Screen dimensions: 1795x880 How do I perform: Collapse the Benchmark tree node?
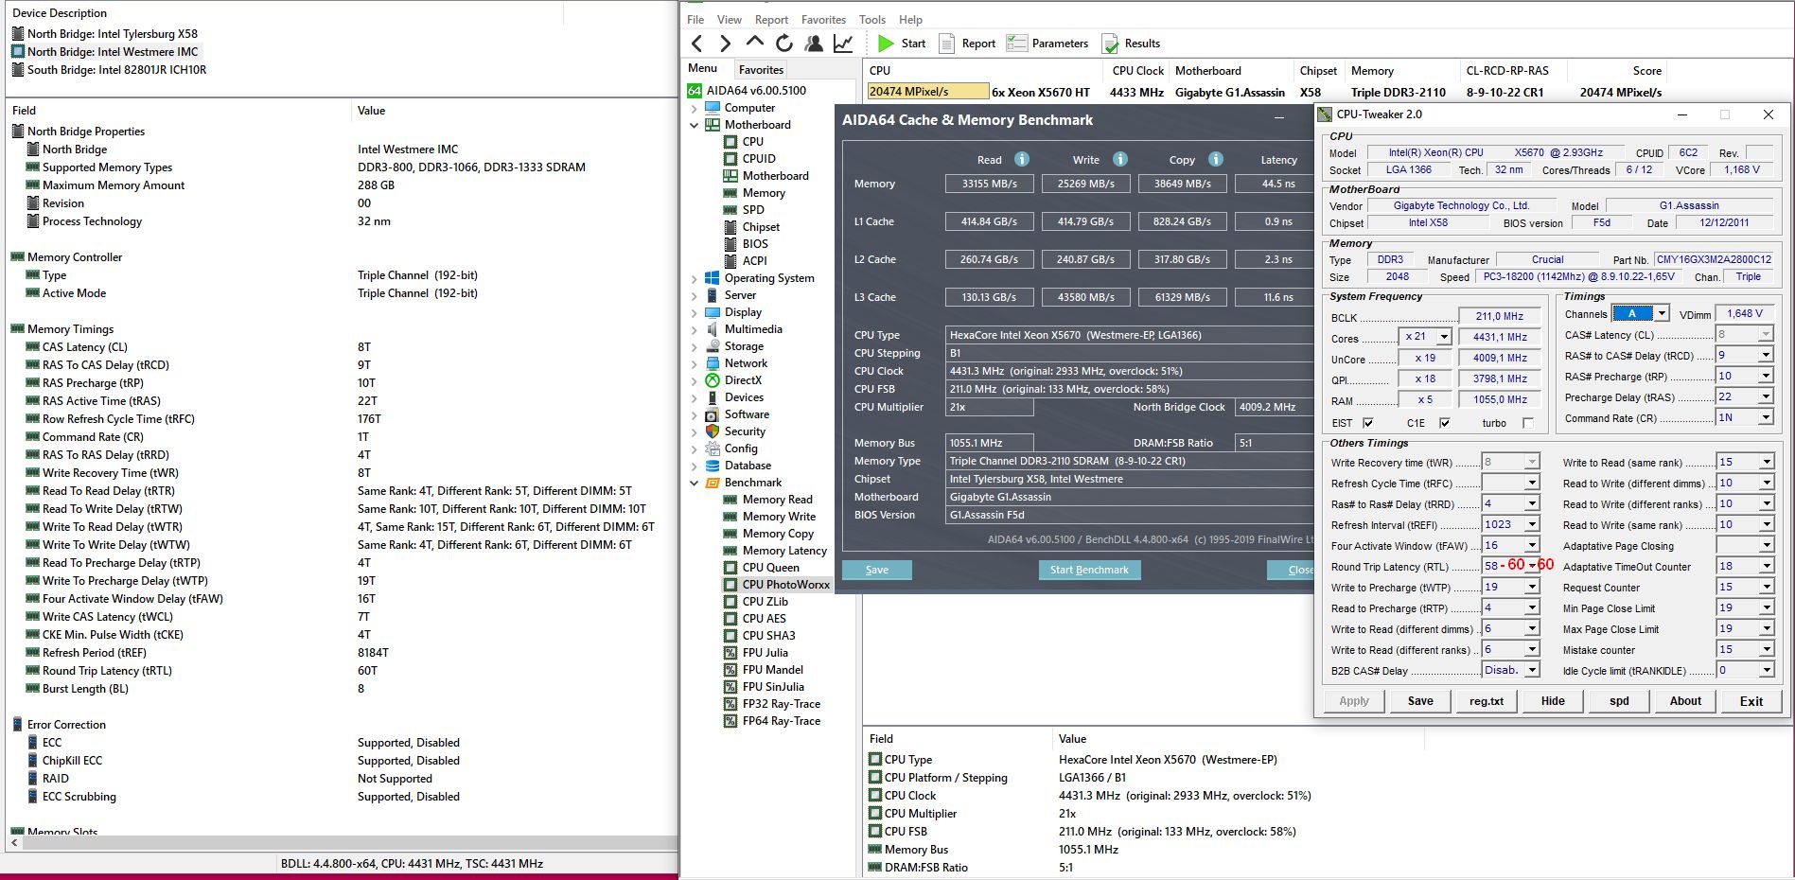pos(695,483)
